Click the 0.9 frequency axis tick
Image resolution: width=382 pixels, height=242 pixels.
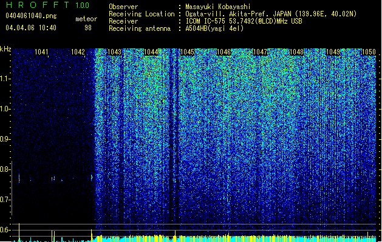coord(5,139)
